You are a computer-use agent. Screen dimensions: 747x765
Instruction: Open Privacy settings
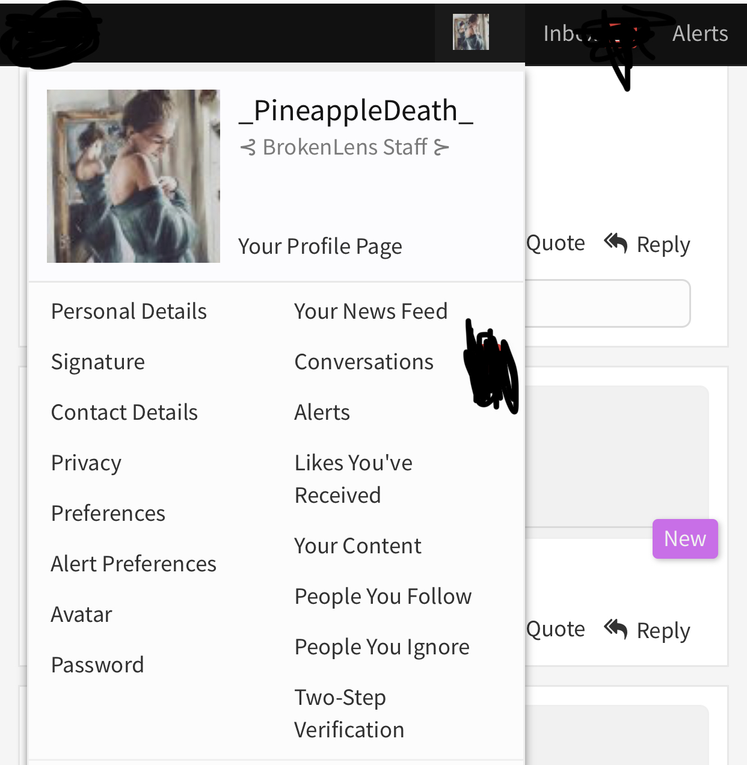(x=86, y=463)
